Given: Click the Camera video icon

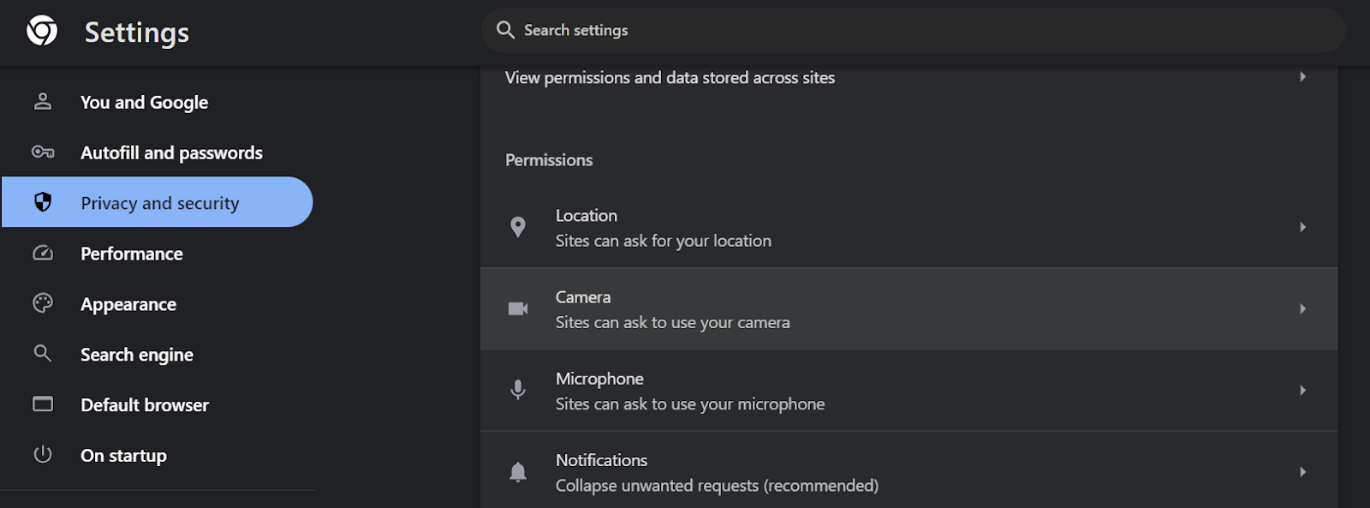Looking at the screenshot, I should coord(518,308).
